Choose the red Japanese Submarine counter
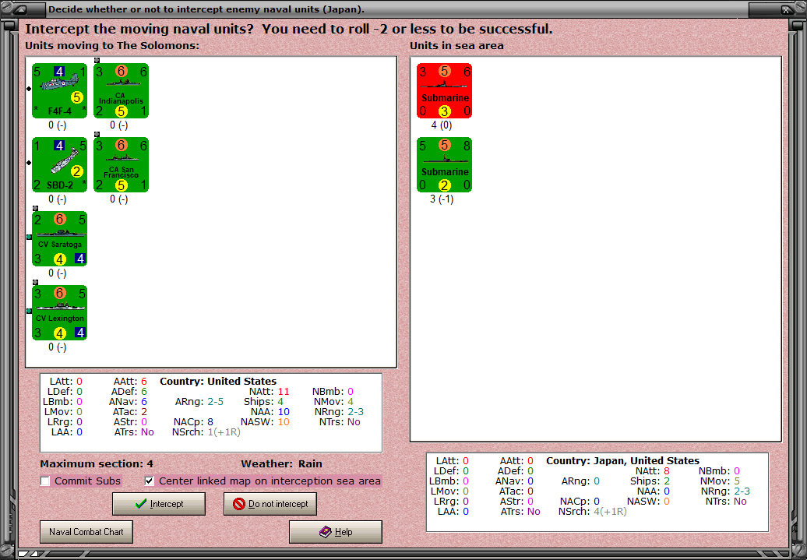Viewport: 807px width, 560px height. coord(445,90)
